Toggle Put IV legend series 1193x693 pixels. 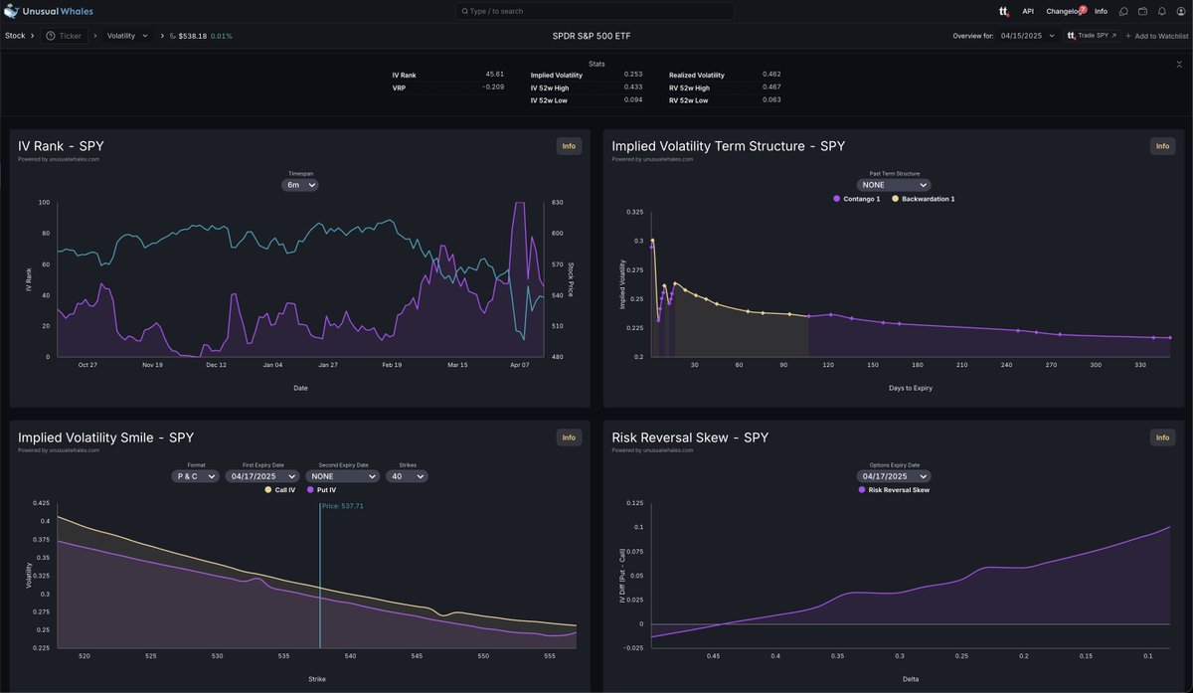tap(322, 490)
